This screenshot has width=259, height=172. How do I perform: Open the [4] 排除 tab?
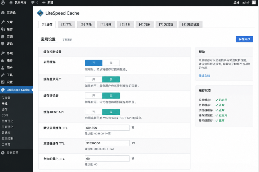(x=106, y=24)
